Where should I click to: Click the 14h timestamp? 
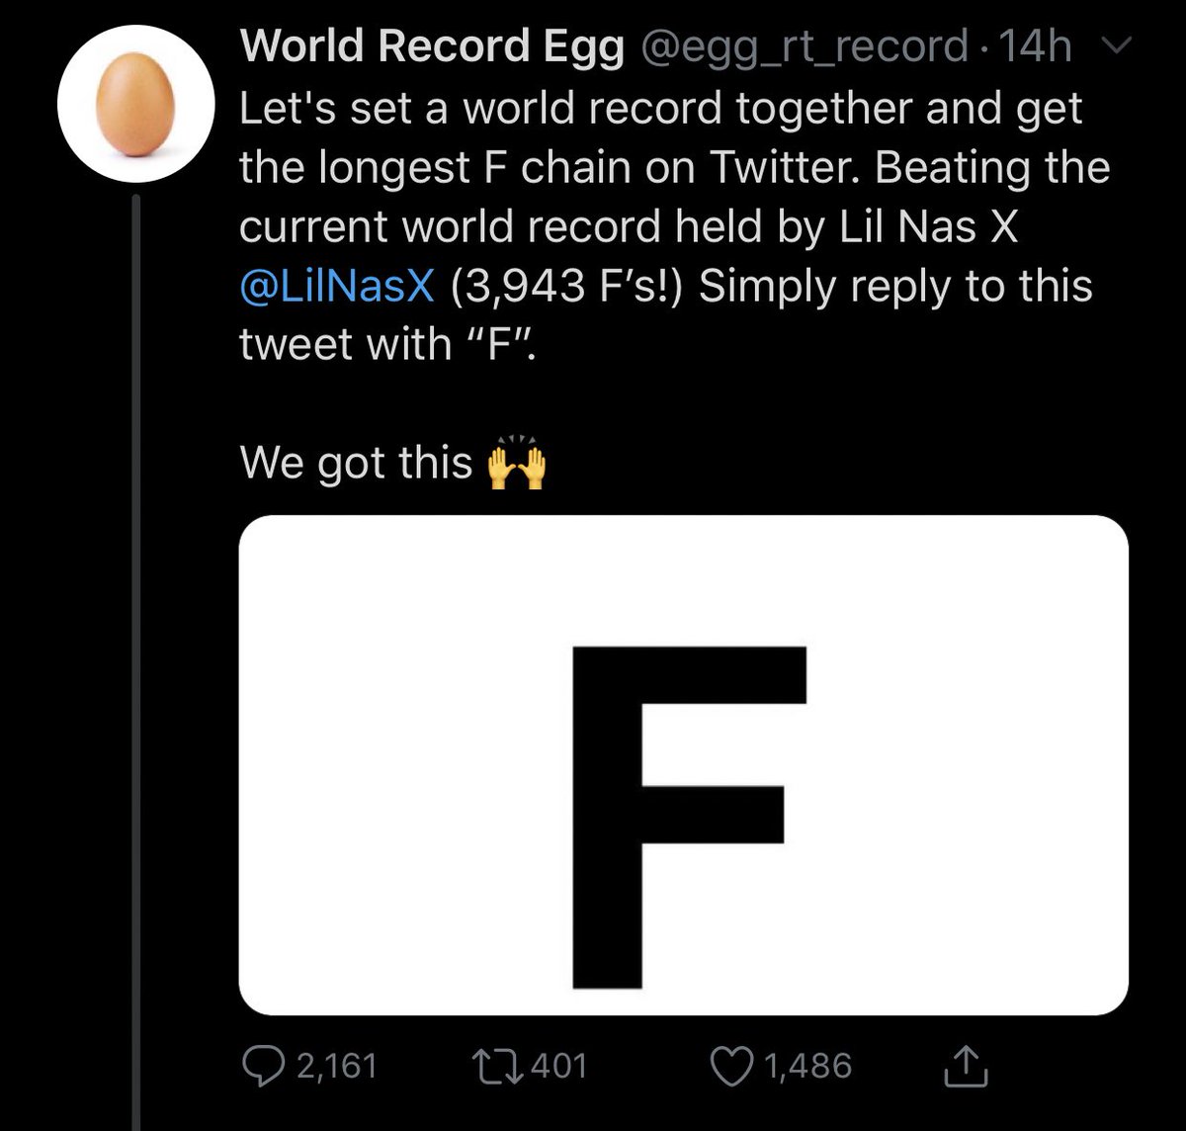(x=1035, y=47)
